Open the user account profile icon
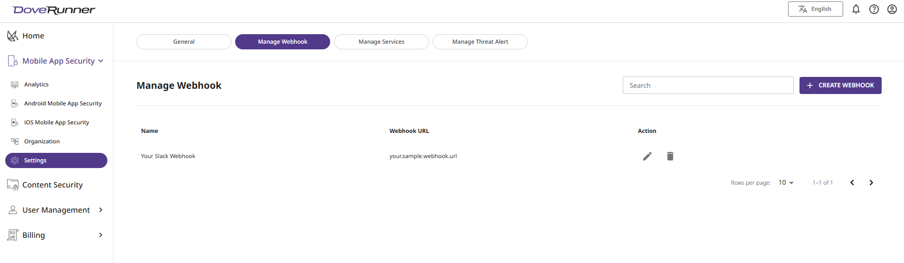The image size is (904, 263). coord(892,9)
